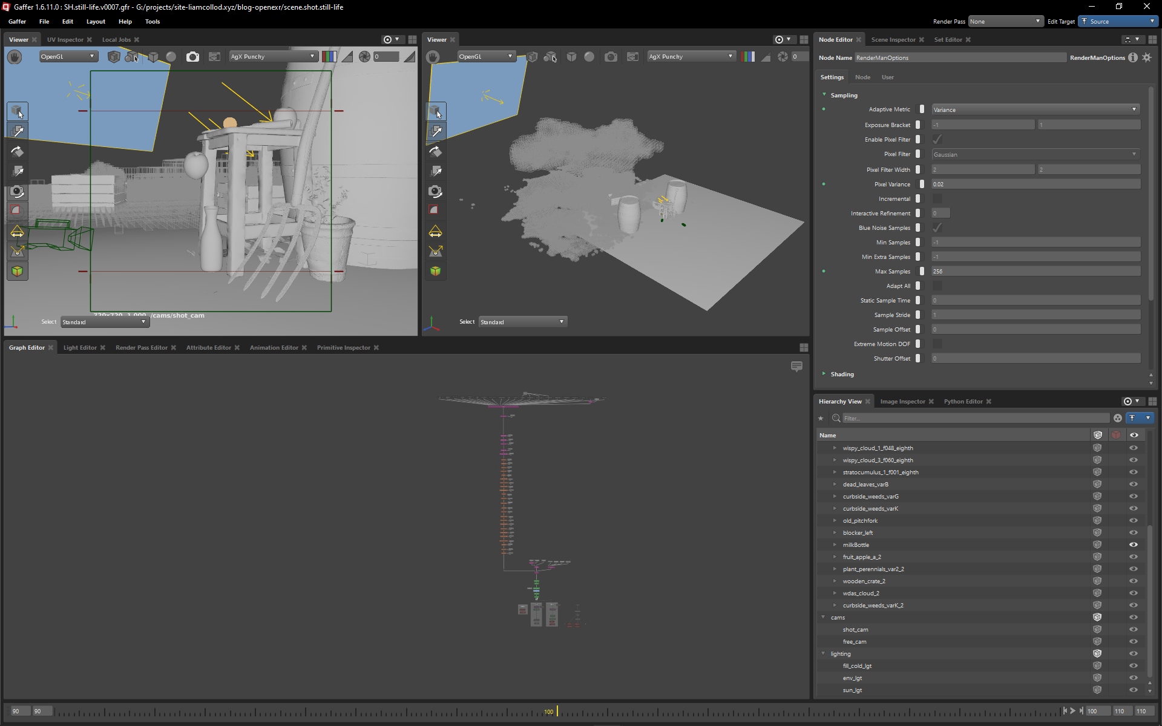This screenshot has height=726, width=1162.
Task: Open the Tools menu
Action: (152, 21)
